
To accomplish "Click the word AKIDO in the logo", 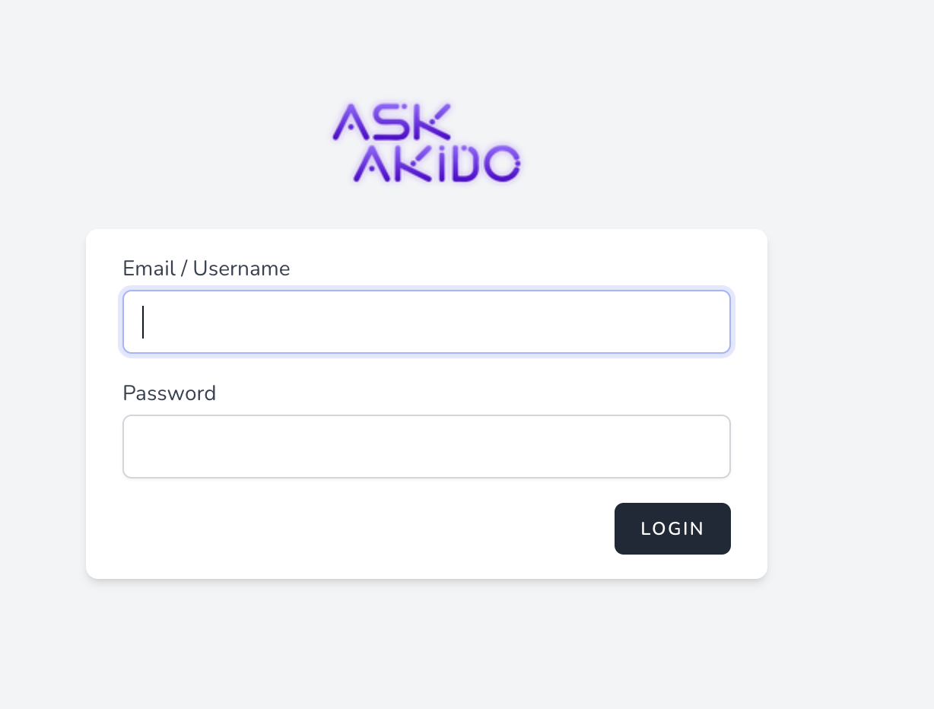I will click(438, 164).
